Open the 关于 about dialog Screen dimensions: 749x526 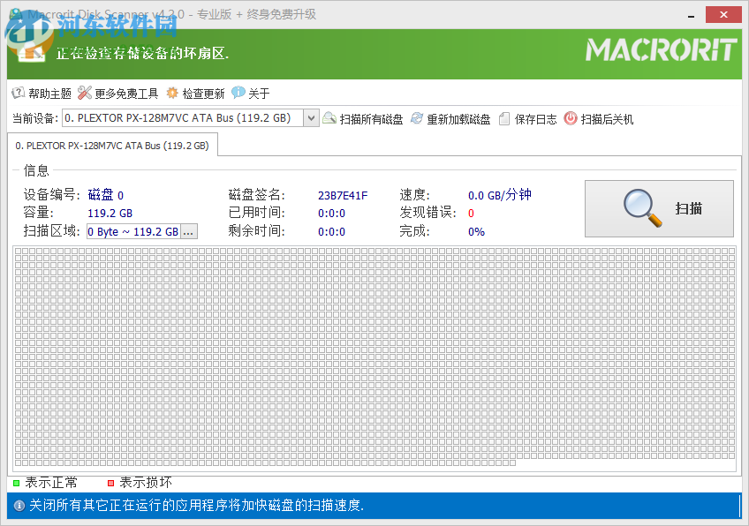click(x=253, y=93)
